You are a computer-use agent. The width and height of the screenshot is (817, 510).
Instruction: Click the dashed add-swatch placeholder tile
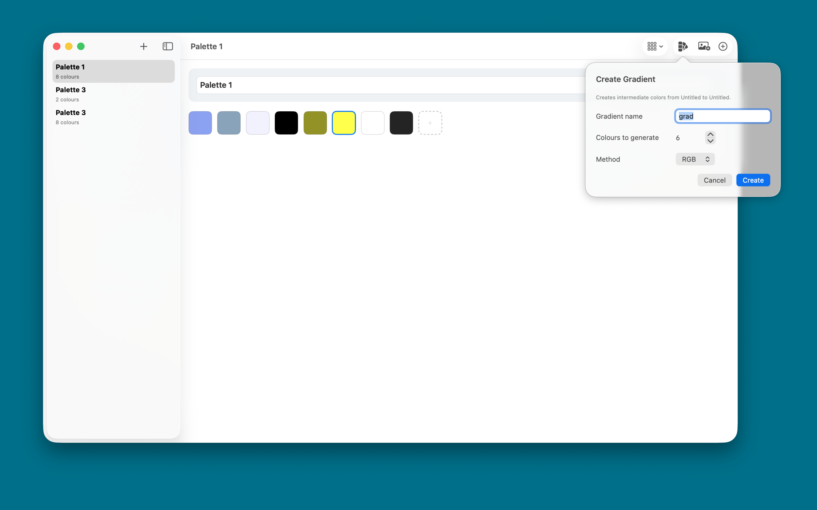point(430,123)
